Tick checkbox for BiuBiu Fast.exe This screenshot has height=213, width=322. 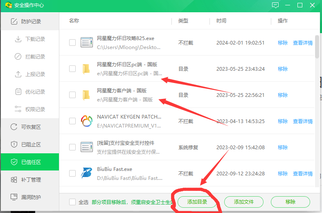tap(72, 173)
